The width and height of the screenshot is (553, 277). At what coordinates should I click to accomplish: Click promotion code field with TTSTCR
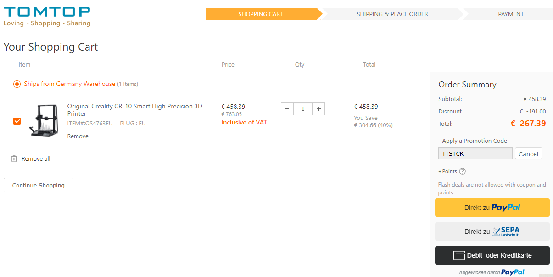coord(475,153)
